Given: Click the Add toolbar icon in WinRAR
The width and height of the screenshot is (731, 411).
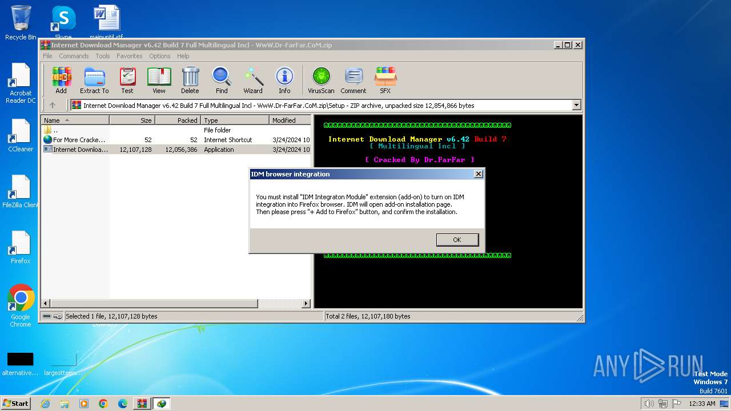Looking at the screenshot, I should click(x=61, y=80).
